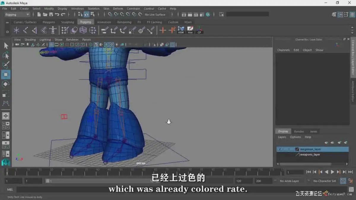Choose the Rotate tool in the toolbox
The height and width of the screenshot is (200, 356).
(x=6, y=84)
